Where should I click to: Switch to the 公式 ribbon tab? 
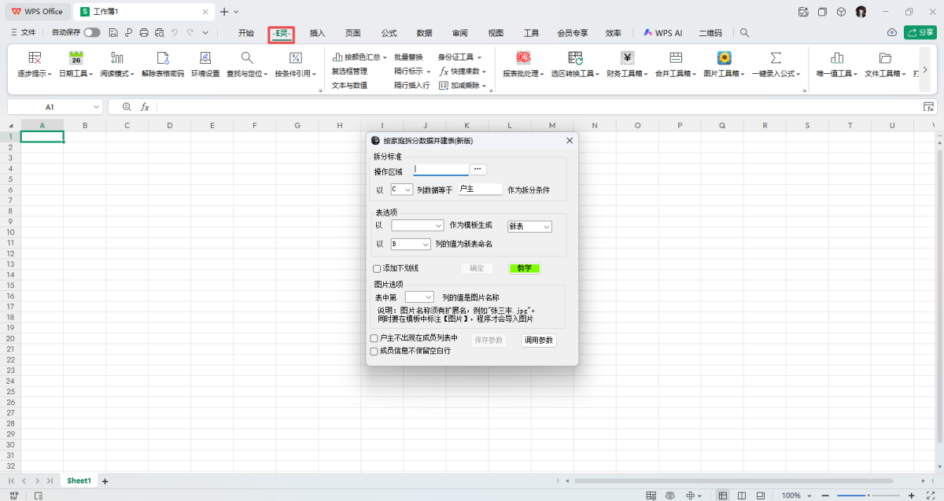tap(389, 33)
